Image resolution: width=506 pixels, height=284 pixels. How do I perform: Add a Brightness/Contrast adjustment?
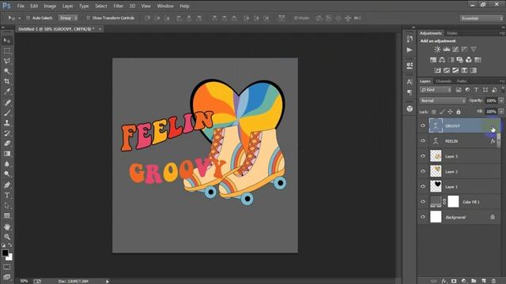pos(437,49)
